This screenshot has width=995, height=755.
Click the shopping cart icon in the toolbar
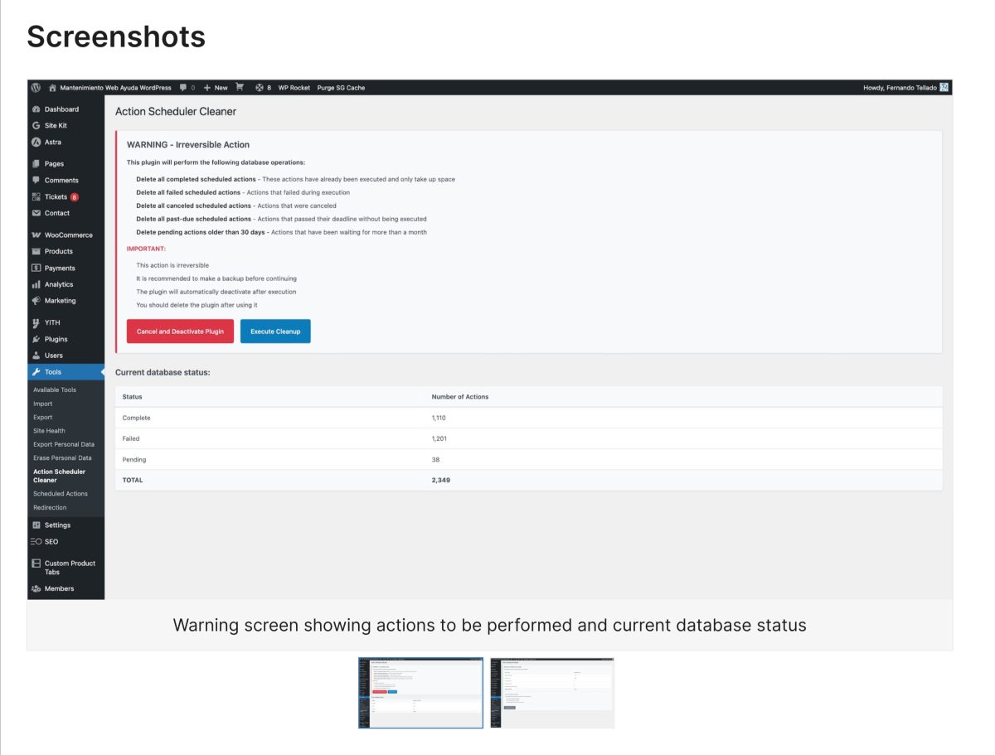pos(239,87)
